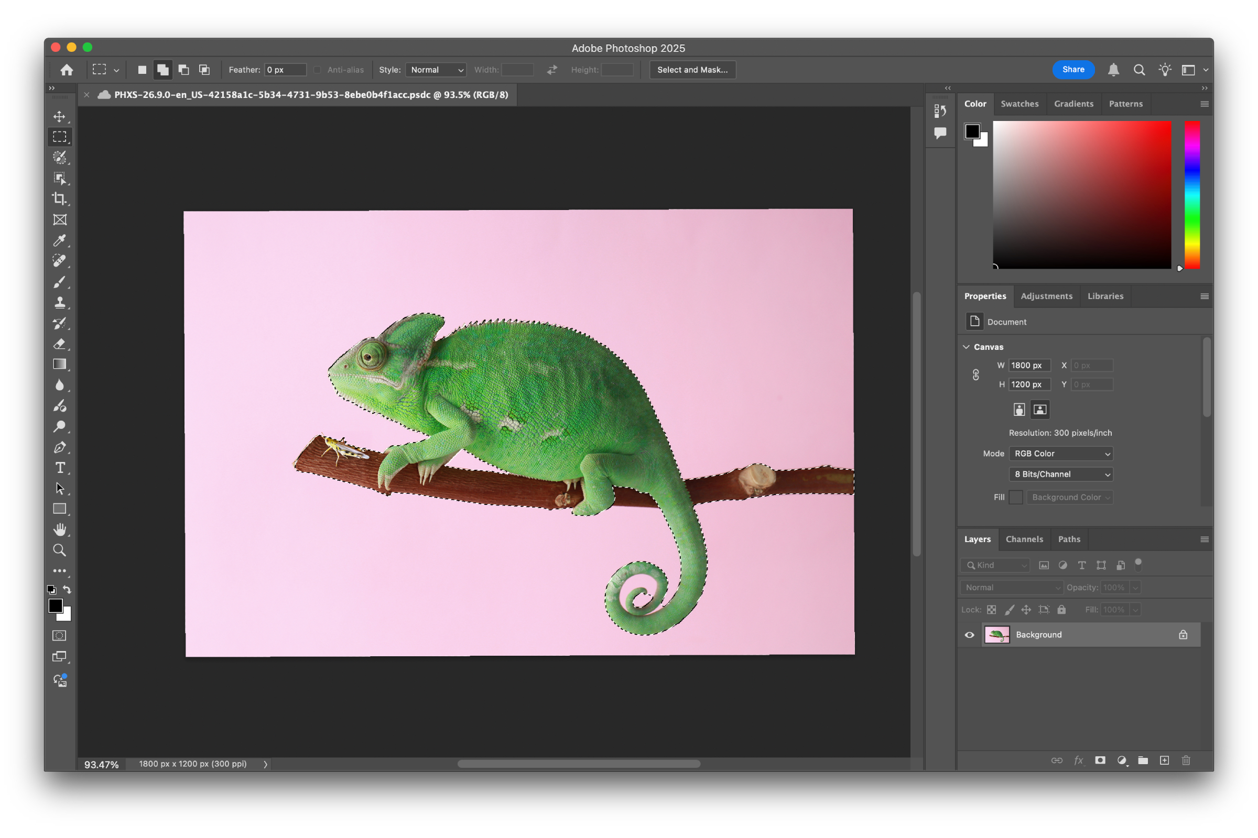This screenshot has height=838, width=1258.
Task: Edit the Feather value field
Action: pos(285,70)
